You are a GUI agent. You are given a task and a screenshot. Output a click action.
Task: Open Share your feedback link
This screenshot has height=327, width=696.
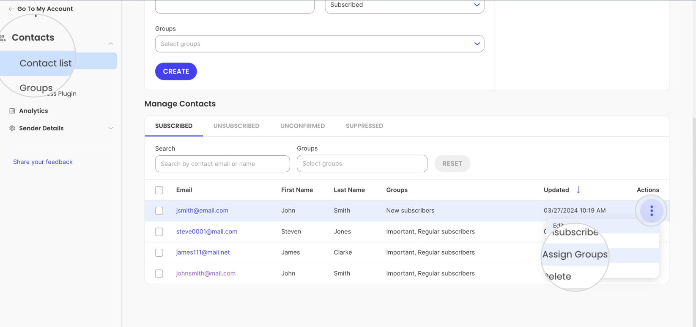43,162
